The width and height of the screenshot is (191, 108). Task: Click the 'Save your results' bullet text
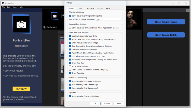pos(14,71)
